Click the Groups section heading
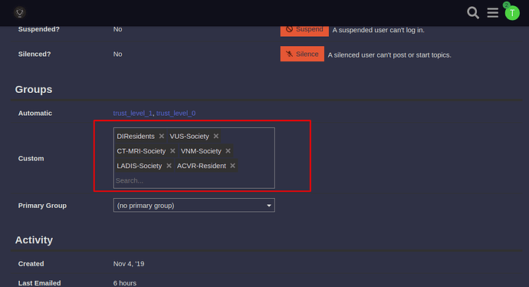The width and height of the screenshot is (529, 287). point(34,90)
